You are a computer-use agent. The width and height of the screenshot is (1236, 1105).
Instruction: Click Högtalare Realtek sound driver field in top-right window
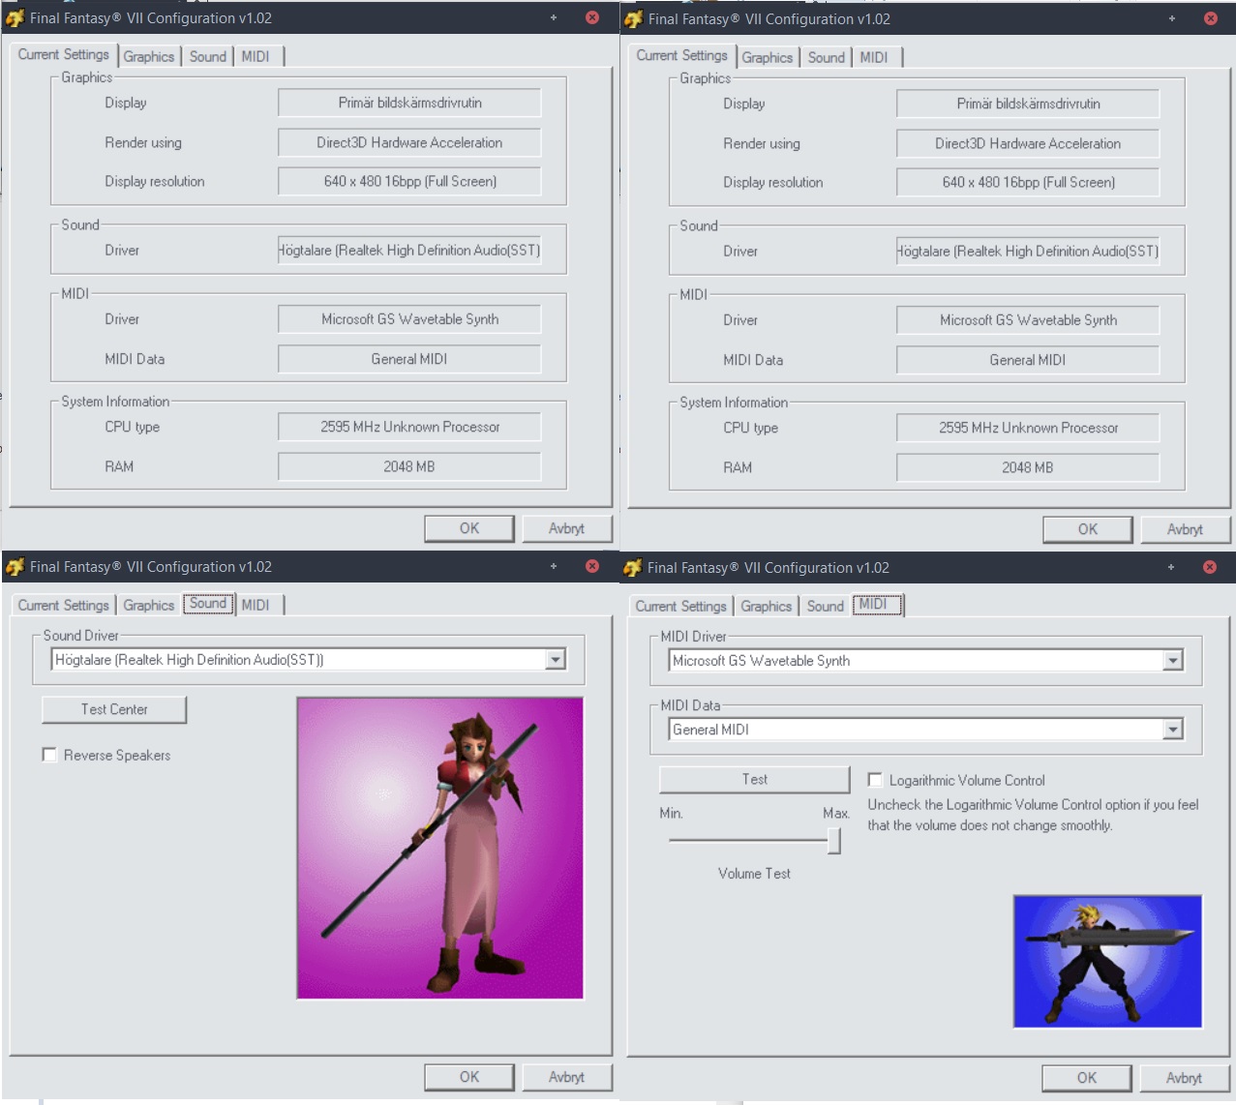1028,251
